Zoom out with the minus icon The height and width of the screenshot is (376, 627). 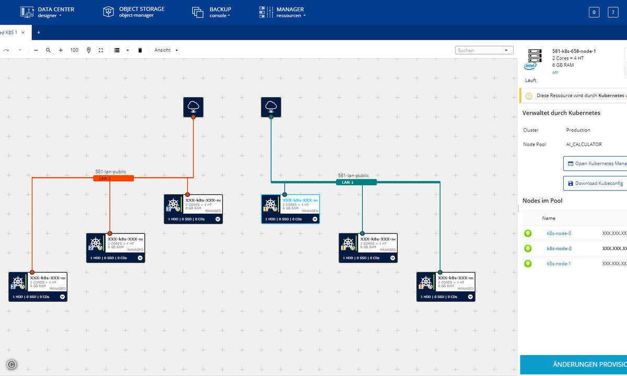(x=36, y=50)
